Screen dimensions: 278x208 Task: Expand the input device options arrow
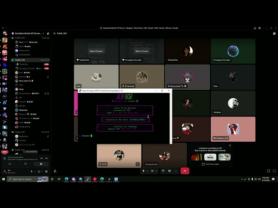pos(35,172)
